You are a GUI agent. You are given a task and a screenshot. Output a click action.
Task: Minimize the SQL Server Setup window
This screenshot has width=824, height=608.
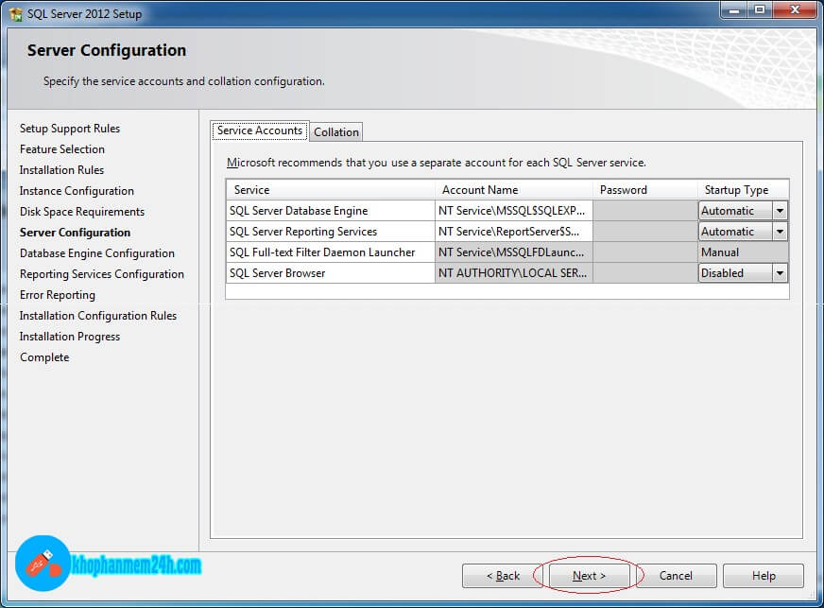click(x=732, y=11)
